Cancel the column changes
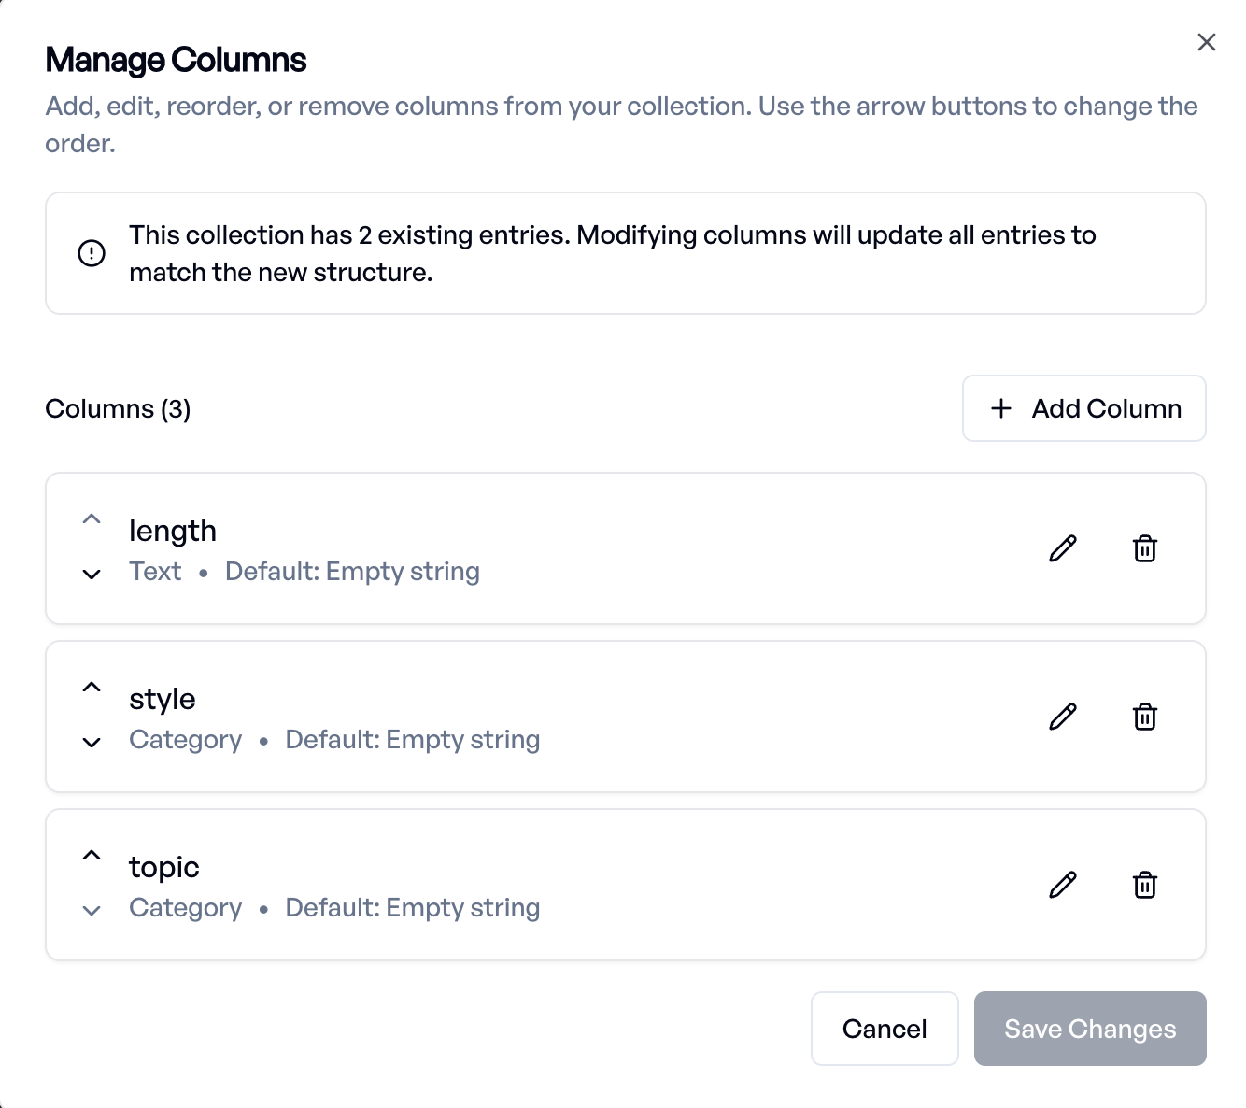 pos(884,1029)
